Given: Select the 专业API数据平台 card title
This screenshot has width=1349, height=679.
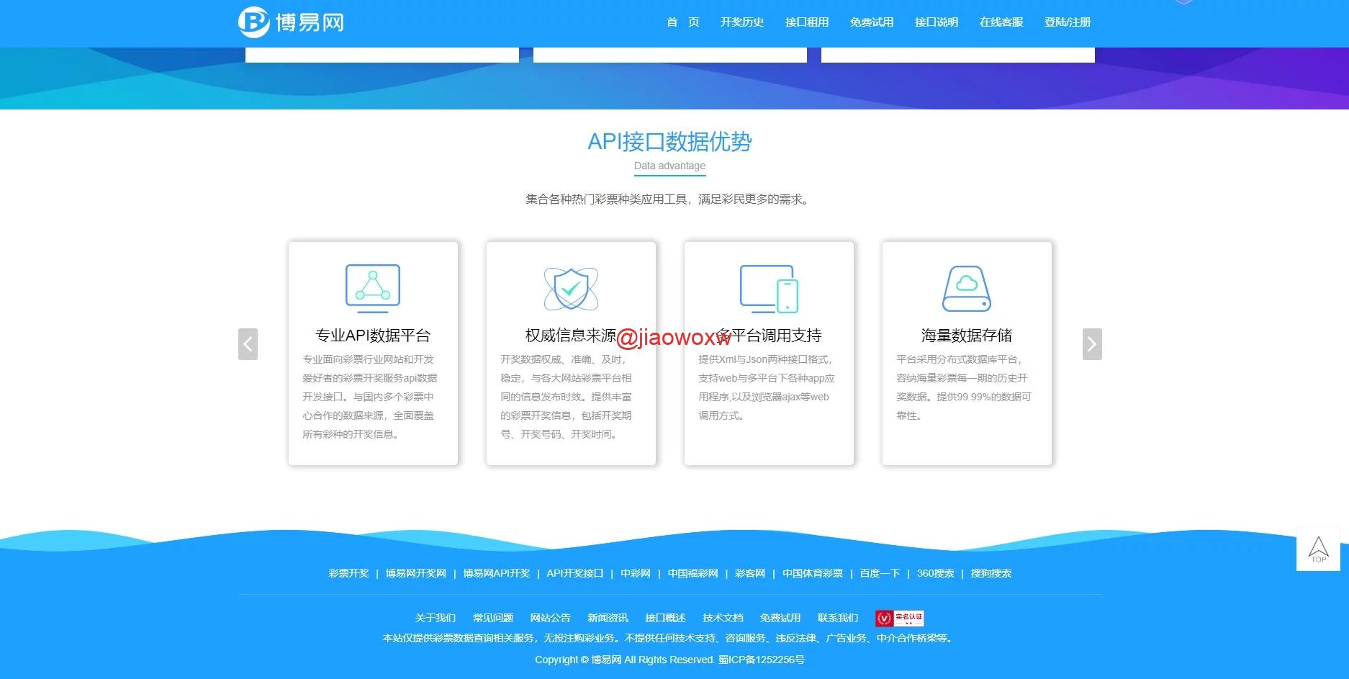Looking at the screenshot, I should coord(373,336).
